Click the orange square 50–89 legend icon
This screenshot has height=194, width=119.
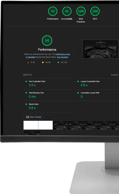pos(43,62)
